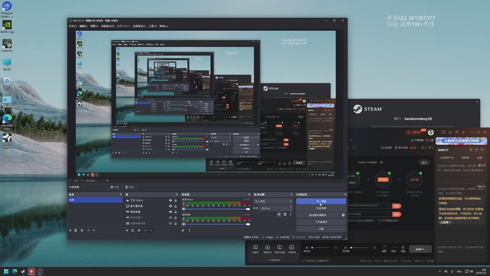Viewport: 490px width, 276px height.
Task: Toggle visibility of 视频采集设备 source
Action: tap(170, 223)
